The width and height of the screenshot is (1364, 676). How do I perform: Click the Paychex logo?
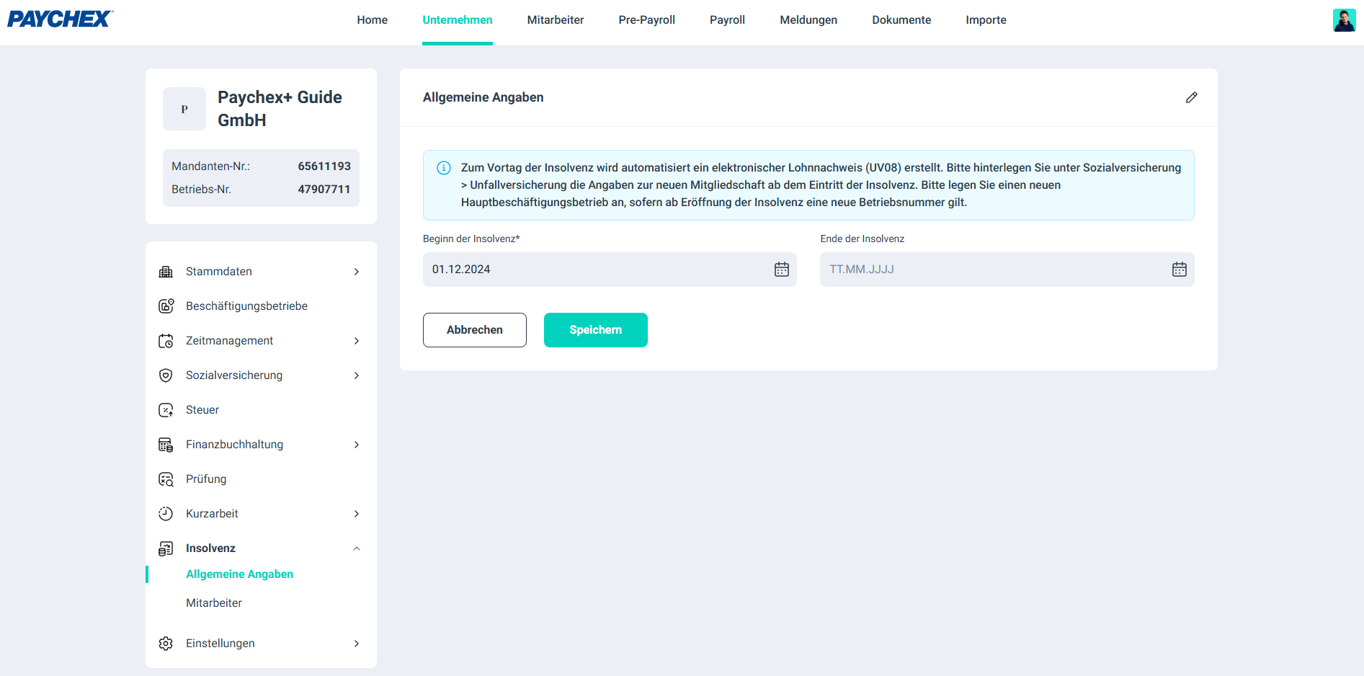(x=61, y=19)
